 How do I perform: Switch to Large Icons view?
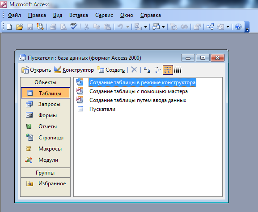(147, 70)
